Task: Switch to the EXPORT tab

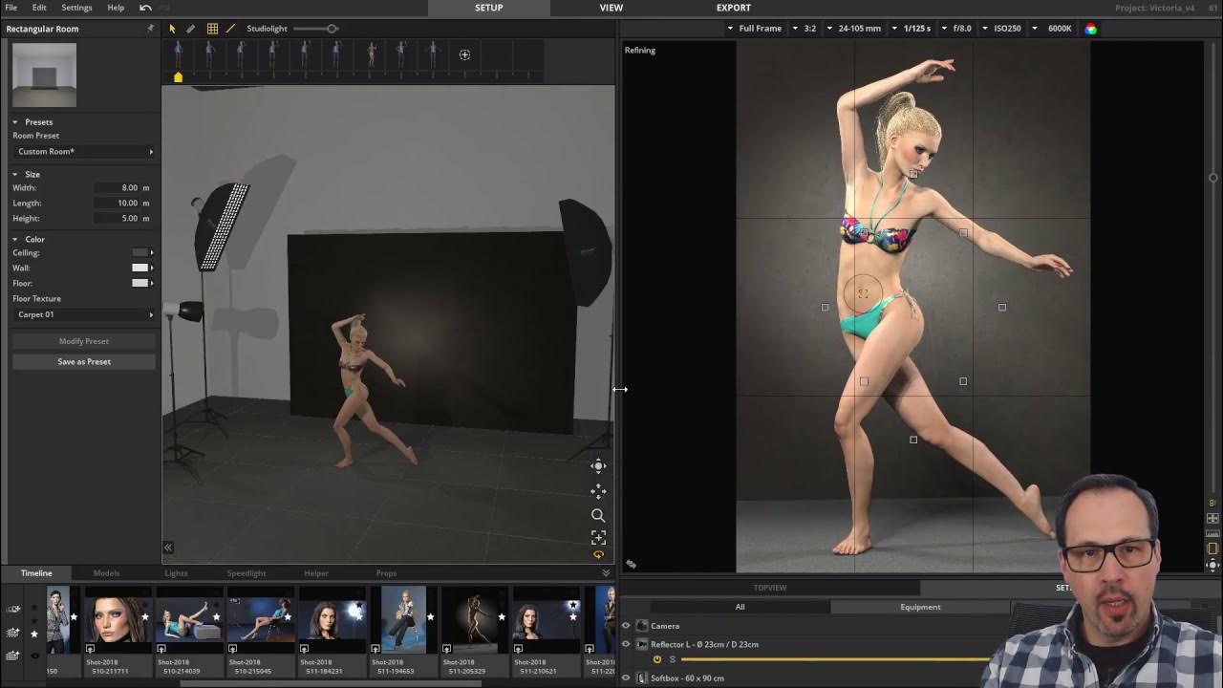Action: click(734, 8)
